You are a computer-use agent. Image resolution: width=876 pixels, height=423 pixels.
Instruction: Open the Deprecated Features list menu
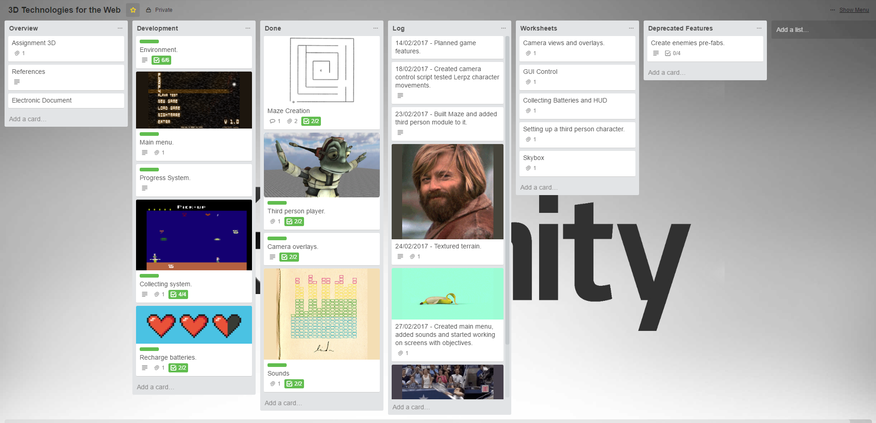click(759, 28)
